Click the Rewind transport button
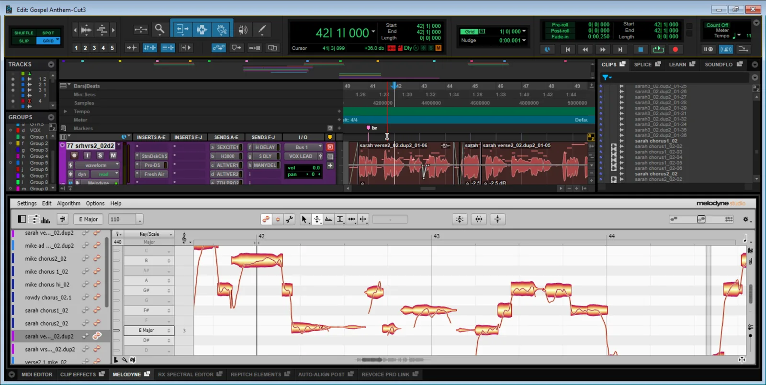 click(585, 49)
